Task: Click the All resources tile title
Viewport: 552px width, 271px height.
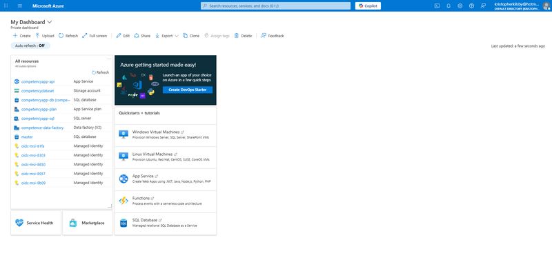Action: point(27,61)
